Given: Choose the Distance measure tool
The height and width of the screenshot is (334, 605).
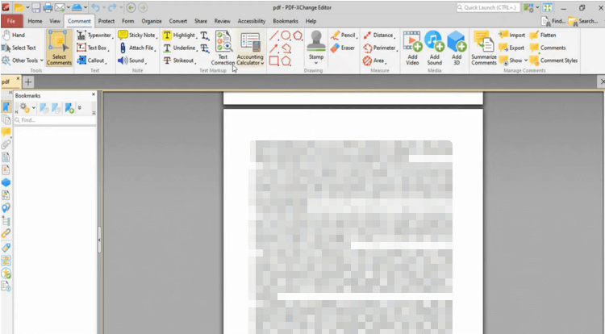Looking at the screenshot, I should pyautogui.click(x=379, y=35).
